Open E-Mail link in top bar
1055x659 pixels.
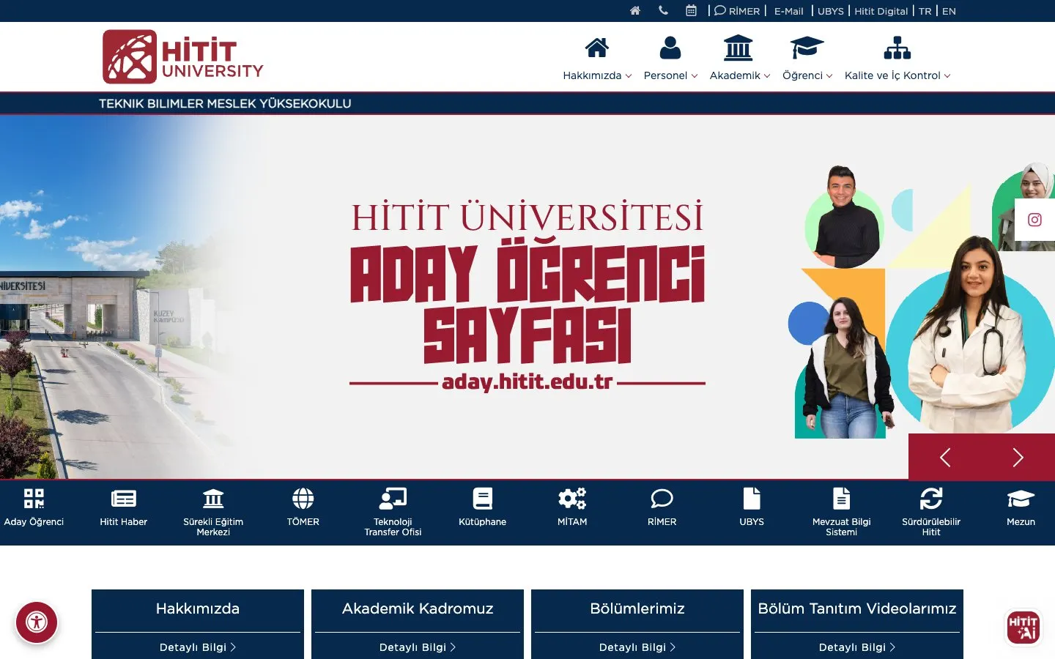tap(789, 11)
